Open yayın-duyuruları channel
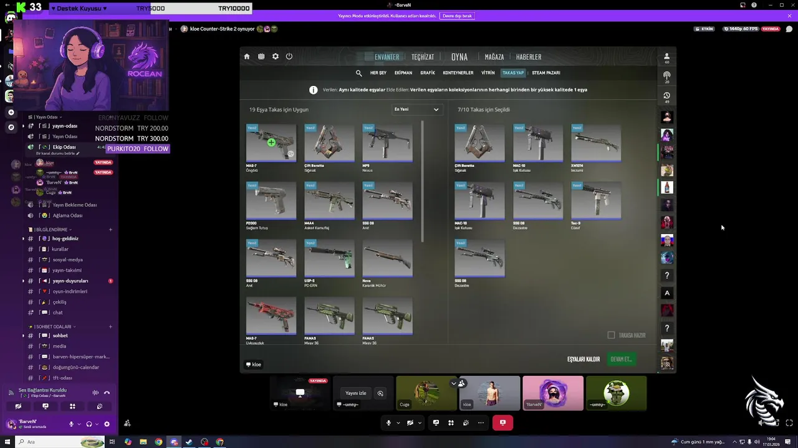 [70, 281]
